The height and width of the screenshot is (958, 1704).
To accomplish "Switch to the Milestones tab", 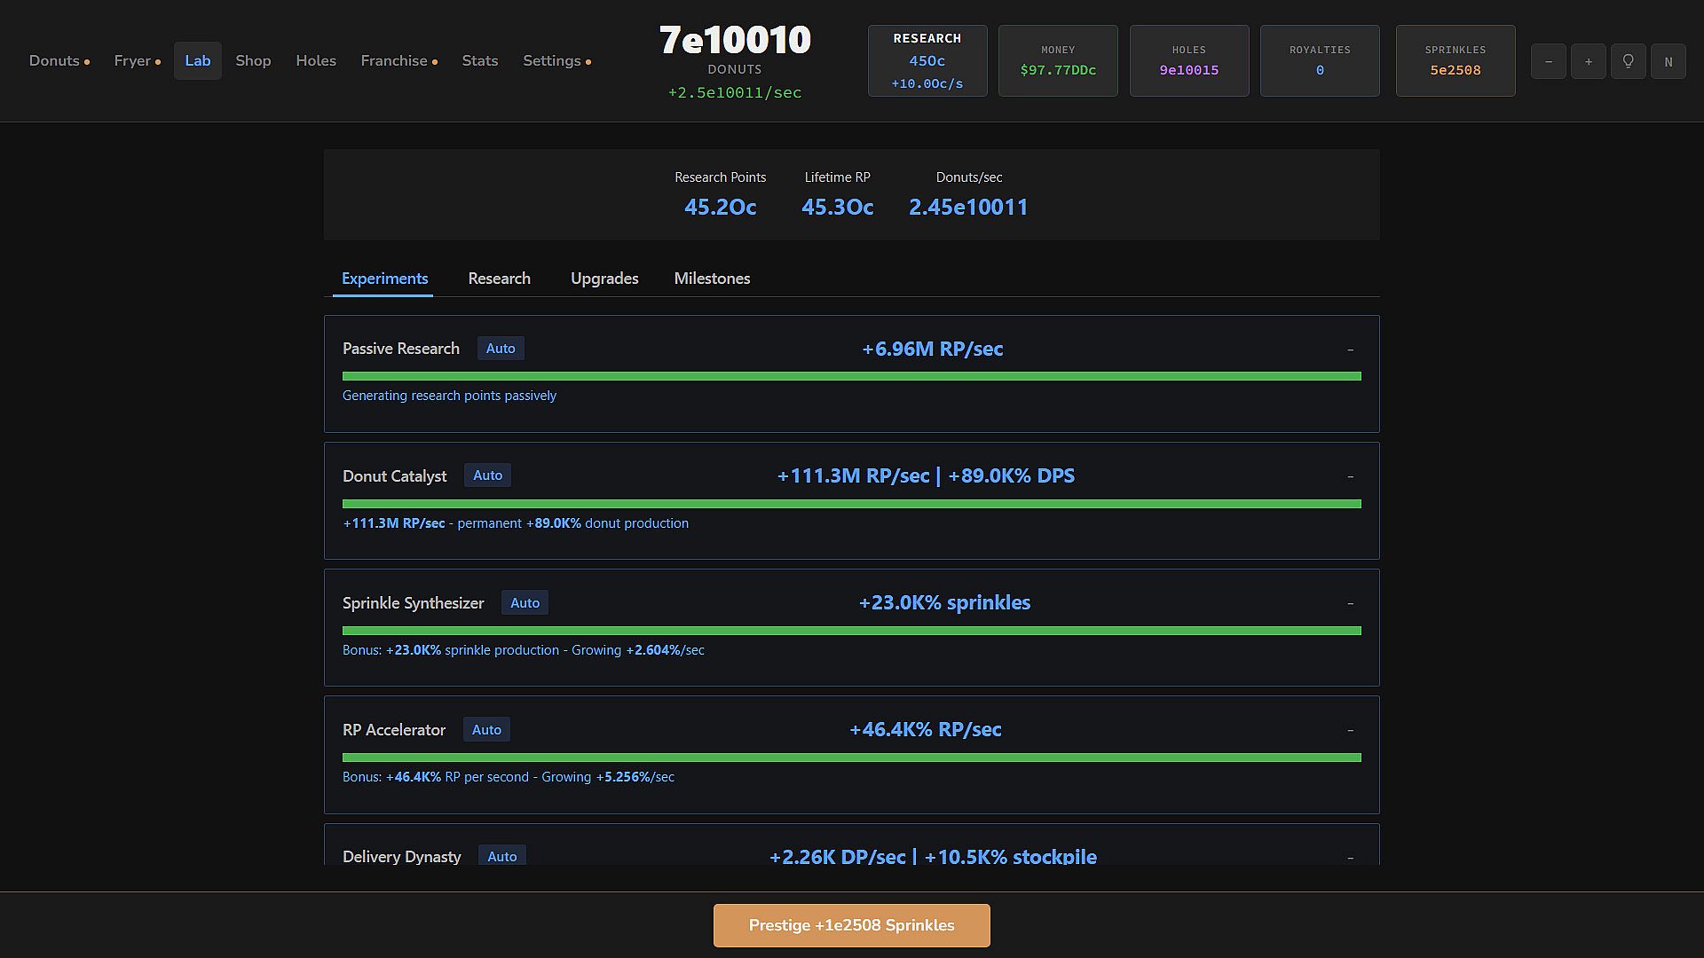I will 712,279.
